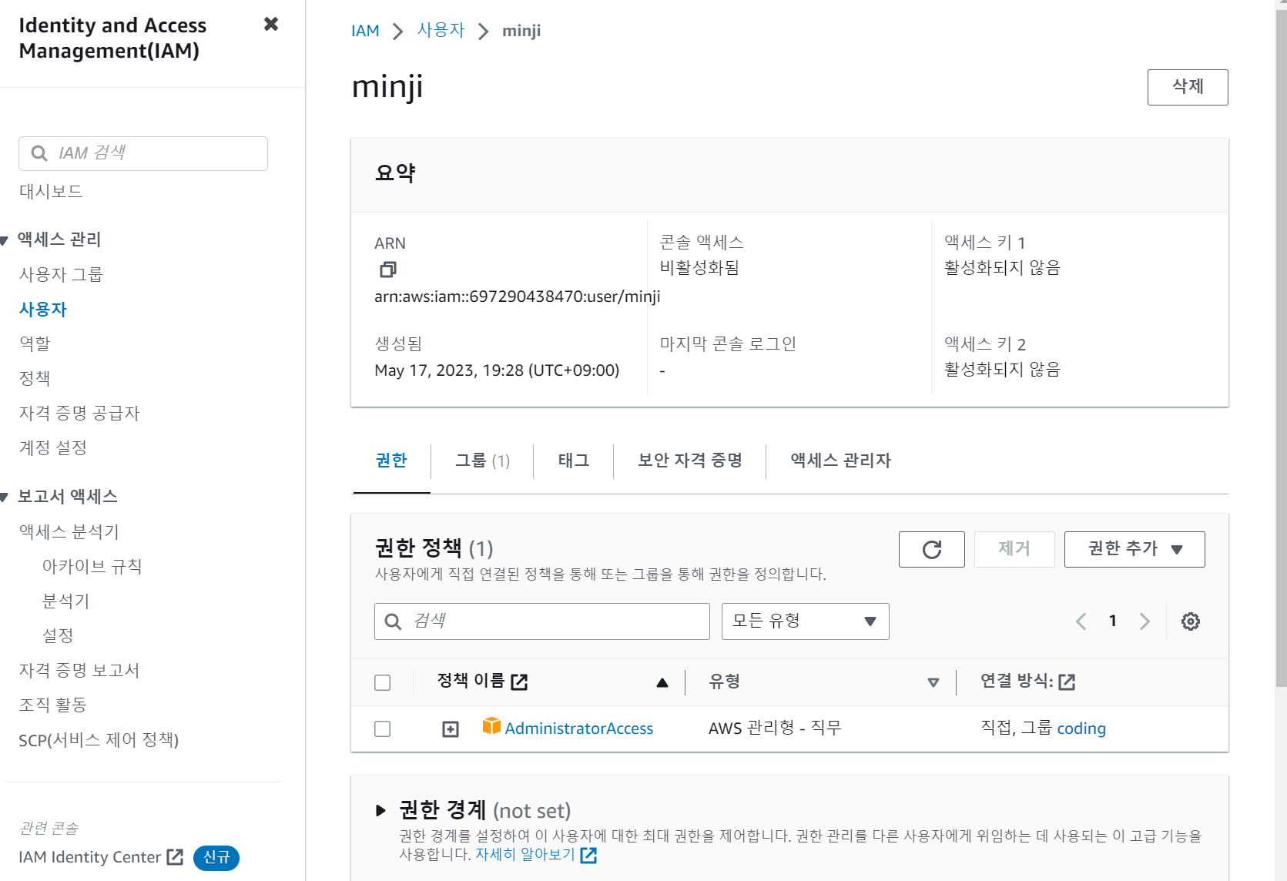
Task: Collapse the 보고서 액세스 sidebar section
Action: pos(4,497)
